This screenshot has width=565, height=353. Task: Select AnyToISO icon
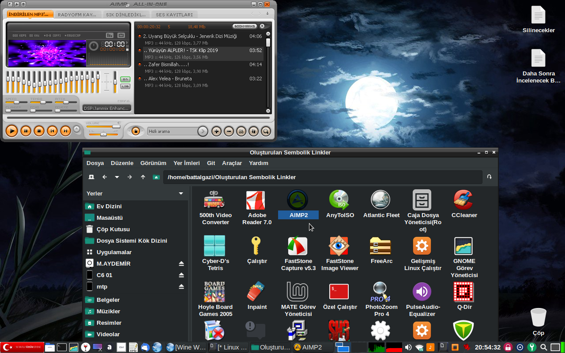click(340, 204)
